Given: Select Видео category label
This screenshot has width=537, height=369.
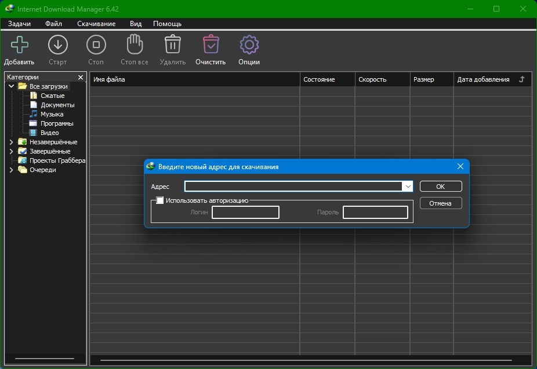Looking at the screenshot, I should (x=50, y=133).
